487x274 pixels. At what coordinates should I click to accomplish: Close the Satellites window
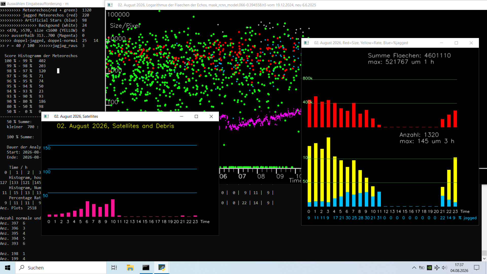pyautogui.click(x=211, y=116)
